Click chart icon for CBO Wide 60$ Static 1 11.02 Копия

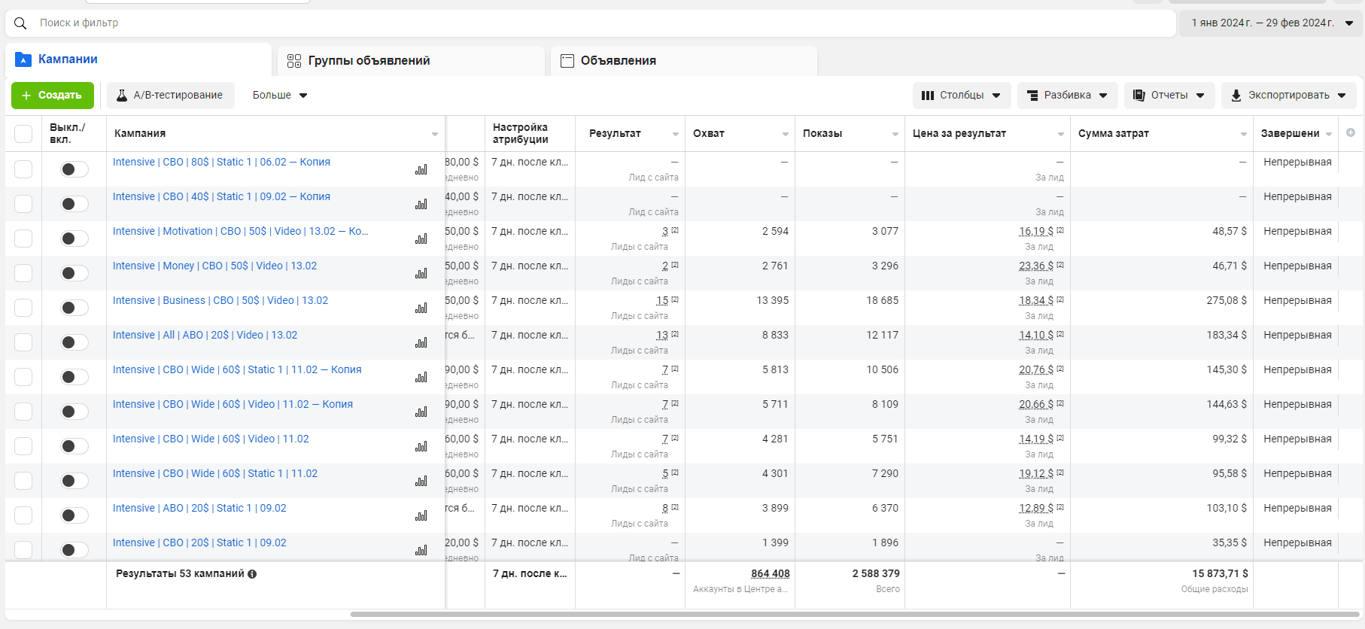(x=421, y=378)
